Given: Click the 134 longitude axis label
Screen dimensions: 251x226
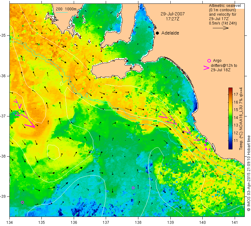Looking at the screenshot, I should 10,223.
